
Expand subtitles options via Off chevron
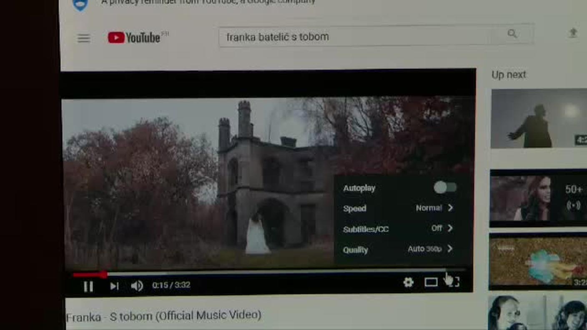[x=450, y=228]
